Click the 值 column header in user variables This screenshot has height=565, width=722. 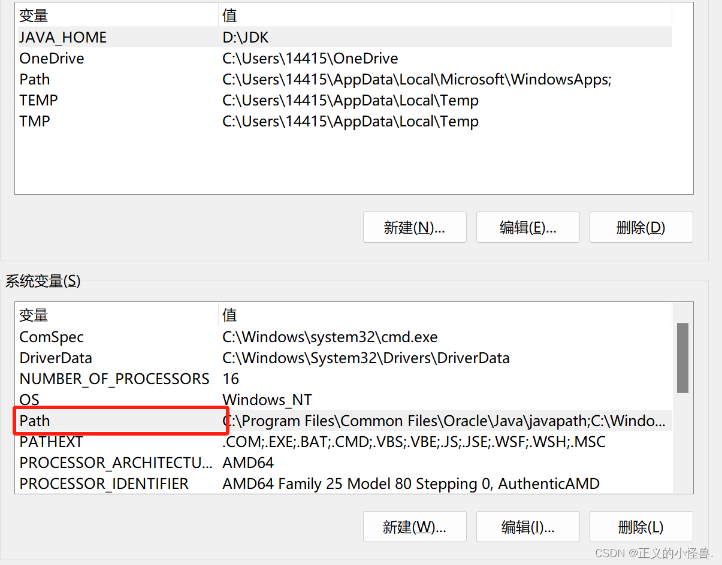pyautogui.click(x=446, y=15)
